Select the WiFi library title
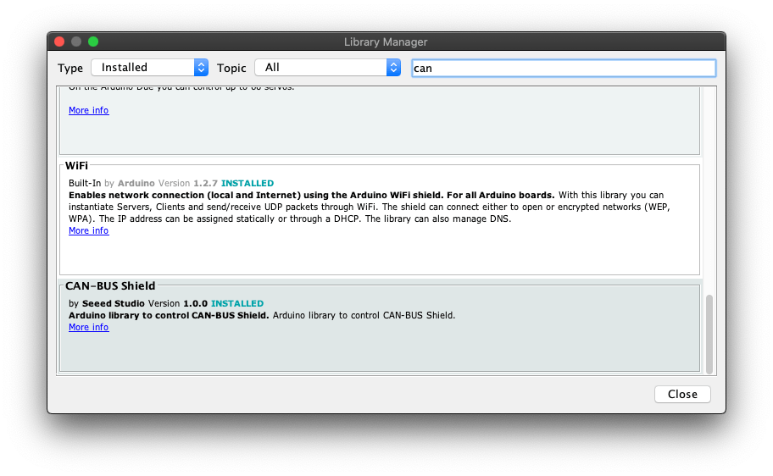 coord(76,165)
